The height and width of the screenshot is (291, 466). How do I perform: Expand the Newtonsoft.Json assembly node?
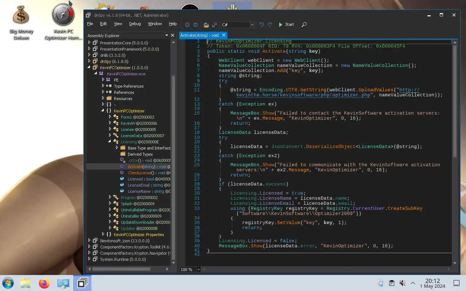pyautogui.click(x=89, y=241)
